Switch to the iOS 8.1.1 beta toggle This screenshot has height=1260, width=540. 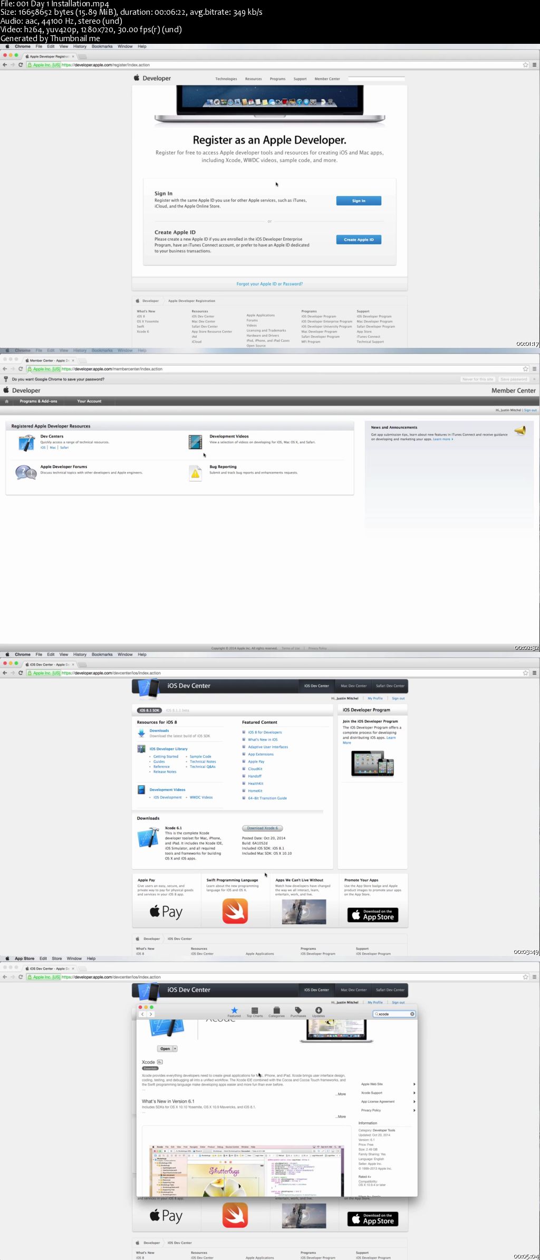(178, 710)
